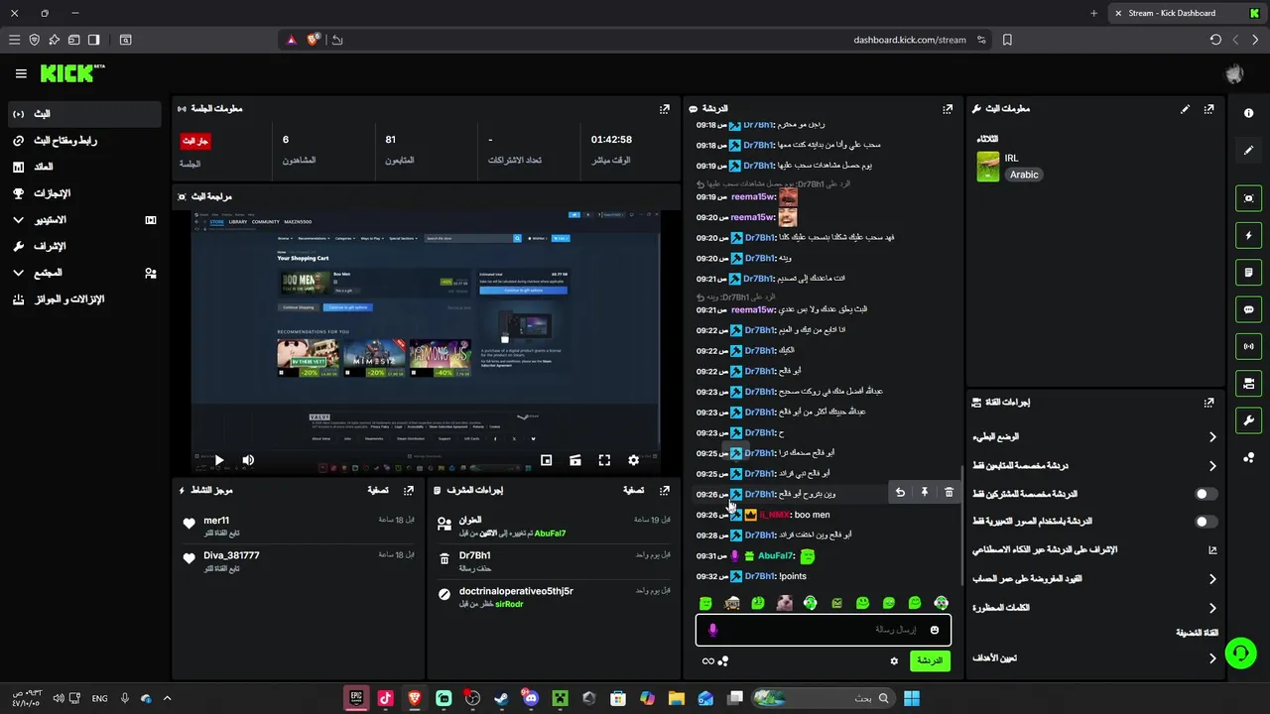Toggle picture-in-picture on stream preview

(x=547, y=460)
